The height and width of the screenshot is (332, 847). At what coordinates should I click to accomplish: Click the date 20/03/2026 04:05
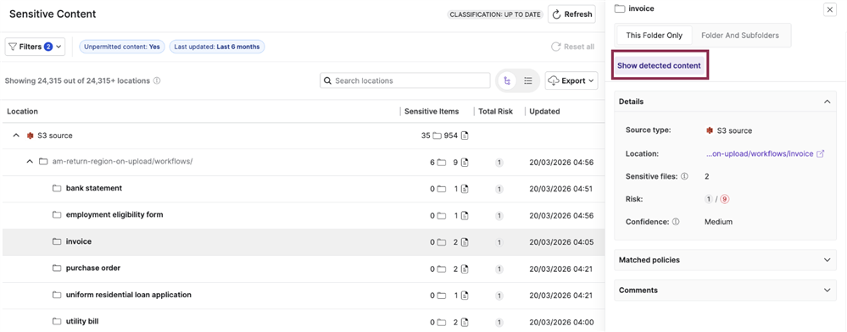[x=561, y=242]
